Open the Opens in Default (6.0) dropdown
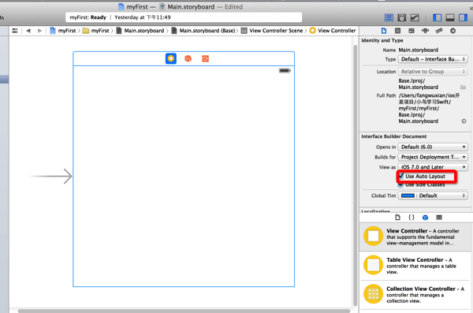 pyautogui.click(x=433, y=147)
